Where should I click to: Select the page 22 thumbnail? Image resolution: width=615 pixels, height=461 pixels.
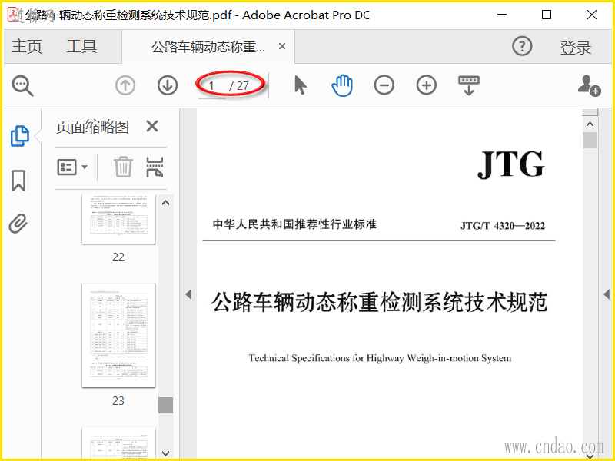coord(118,219)
